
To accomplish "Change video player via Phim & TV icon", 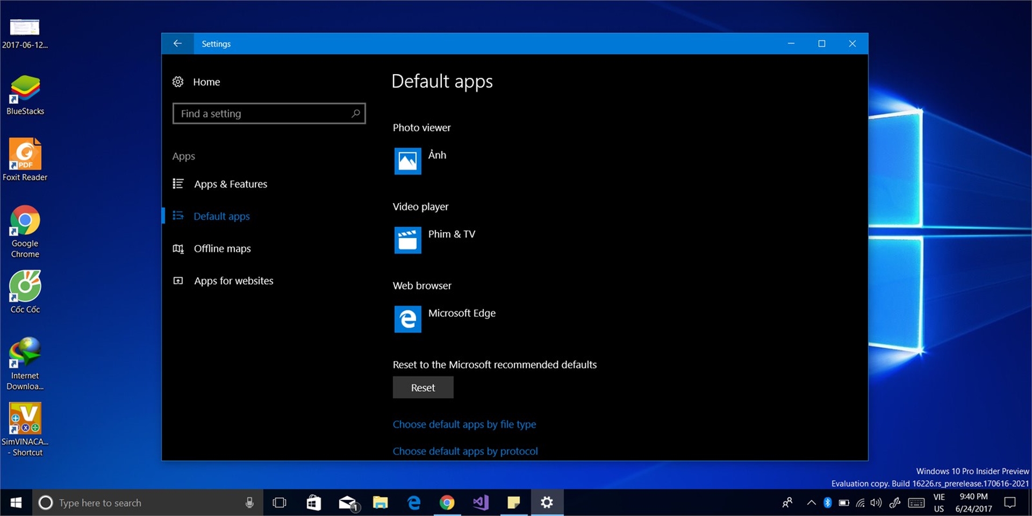I will tap(407, 240).
